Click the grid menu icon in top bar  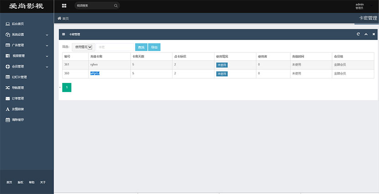tap(64, 6)
